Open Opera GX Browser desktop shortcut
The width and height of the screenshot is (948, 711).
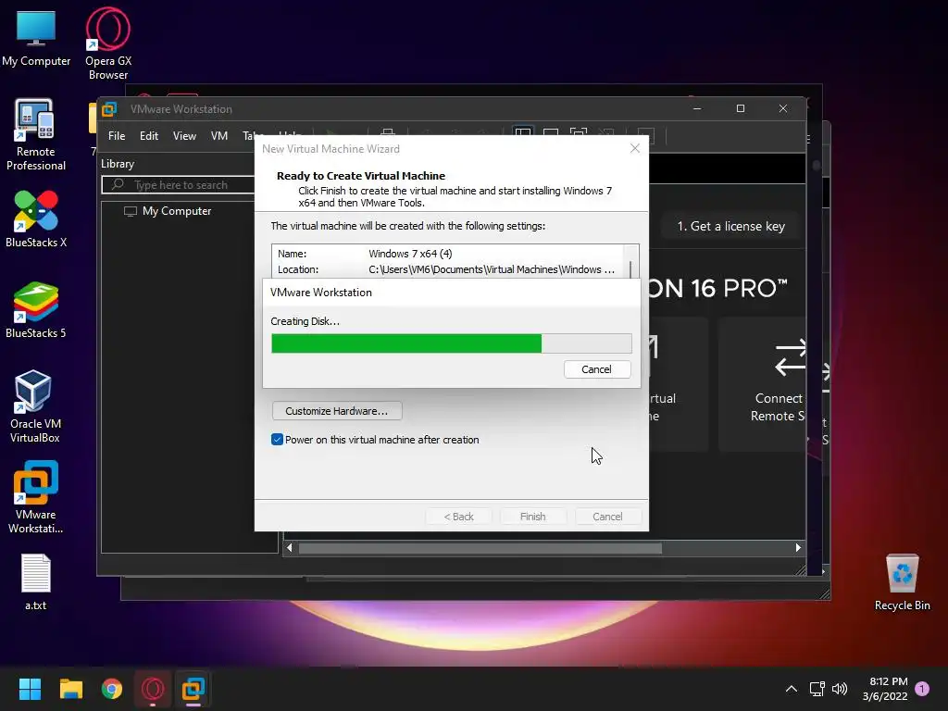tap(108, 44)
